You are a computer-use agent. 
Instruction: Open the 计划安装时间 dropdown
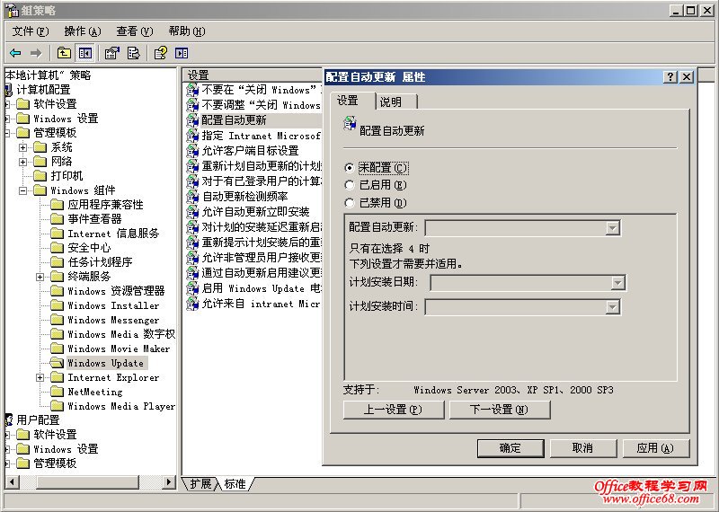tap(613, 306)
